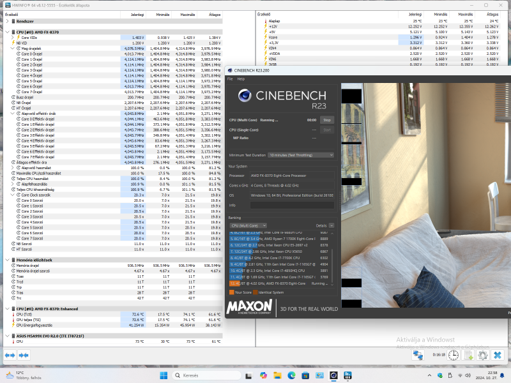Click the Processor field AMD FX-8370

[292, 176]
